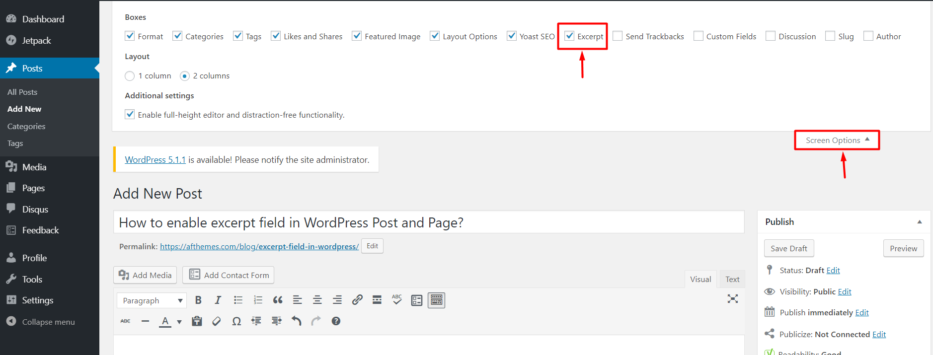This screenshot has height=355, width=933.
Task: Open the special character Omega tool
Action: (x=236, y=321)
